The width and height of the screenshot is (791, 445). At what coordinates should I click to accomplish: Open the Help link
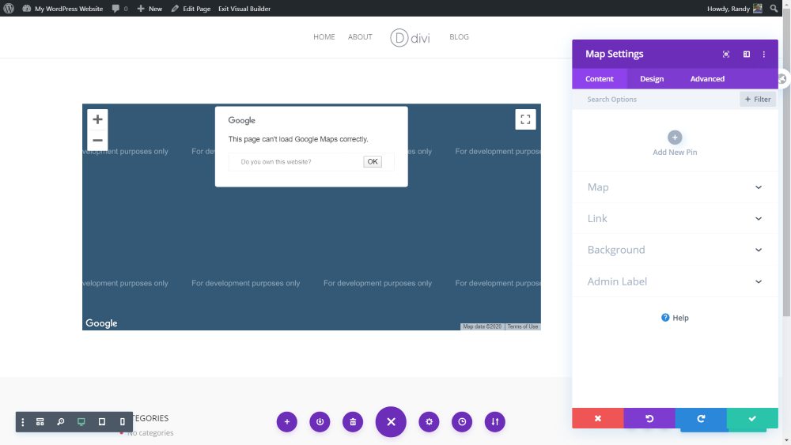click(x=675, y=318)
